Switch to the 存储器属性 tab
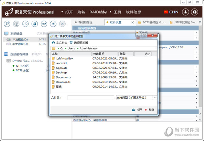The image size is (204, 141). (x=88, y=22)
